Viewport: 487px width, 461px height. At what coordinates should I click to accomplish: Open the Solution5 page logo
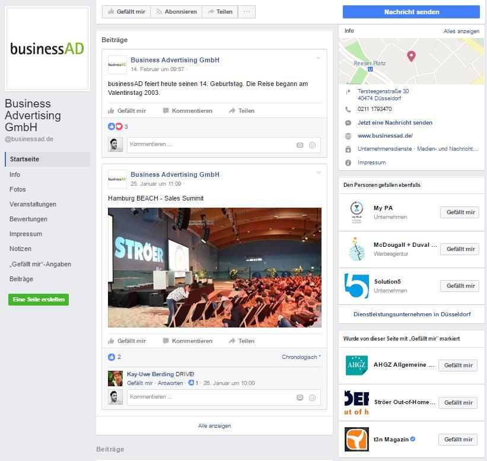(357, 286)
